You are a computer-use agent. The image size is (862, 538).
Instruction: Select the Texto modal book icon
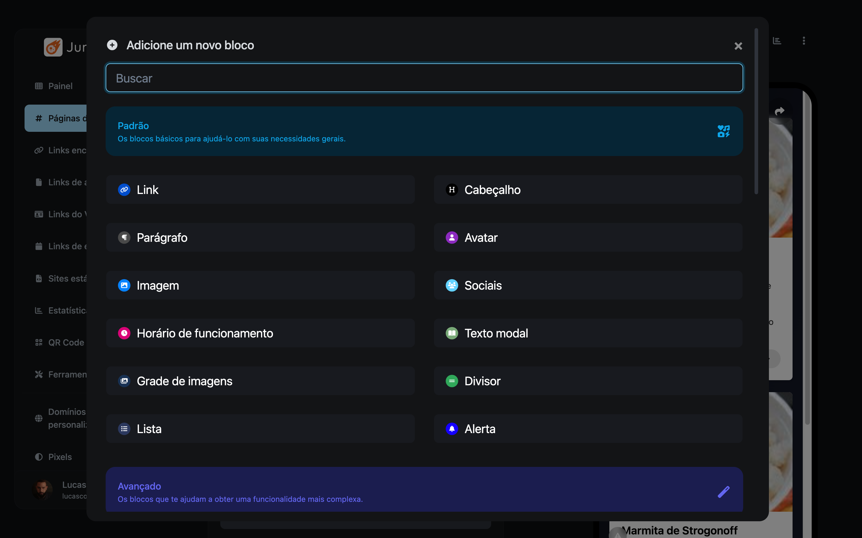tap(452, 333)
